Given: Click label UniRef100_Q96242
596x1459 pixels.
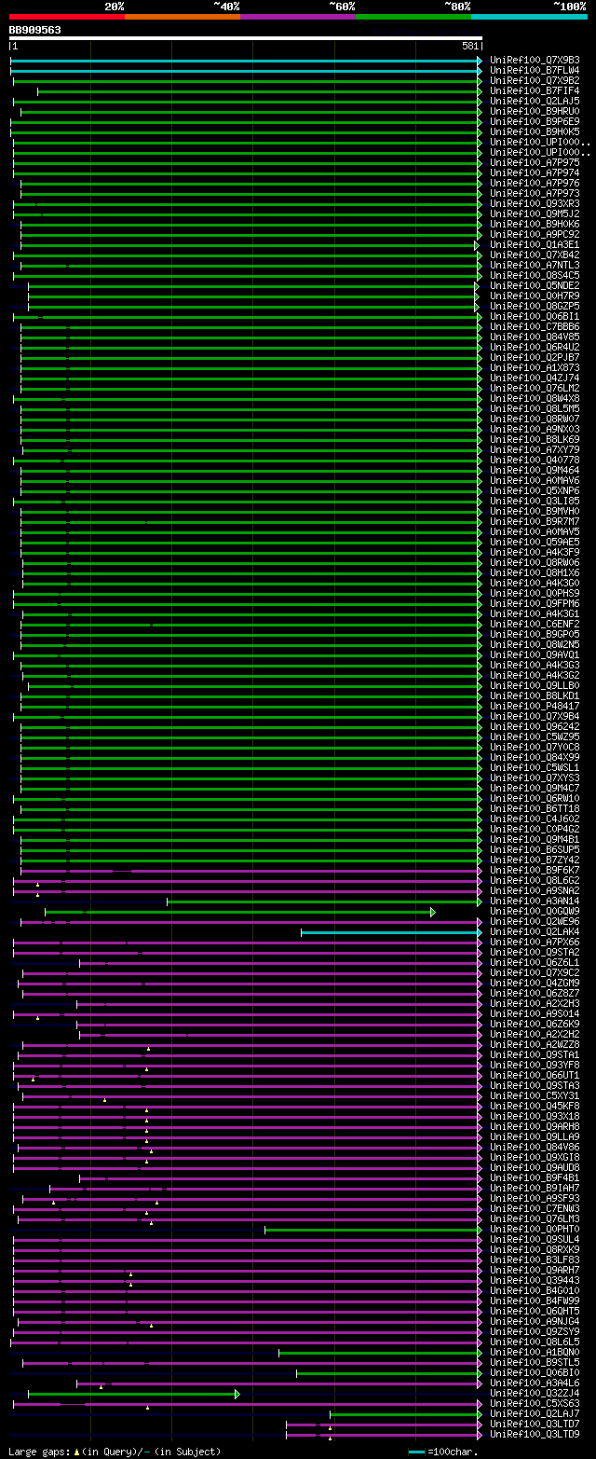Looking at the screenshot, I should pyautogui.click(x=535, y=726).
